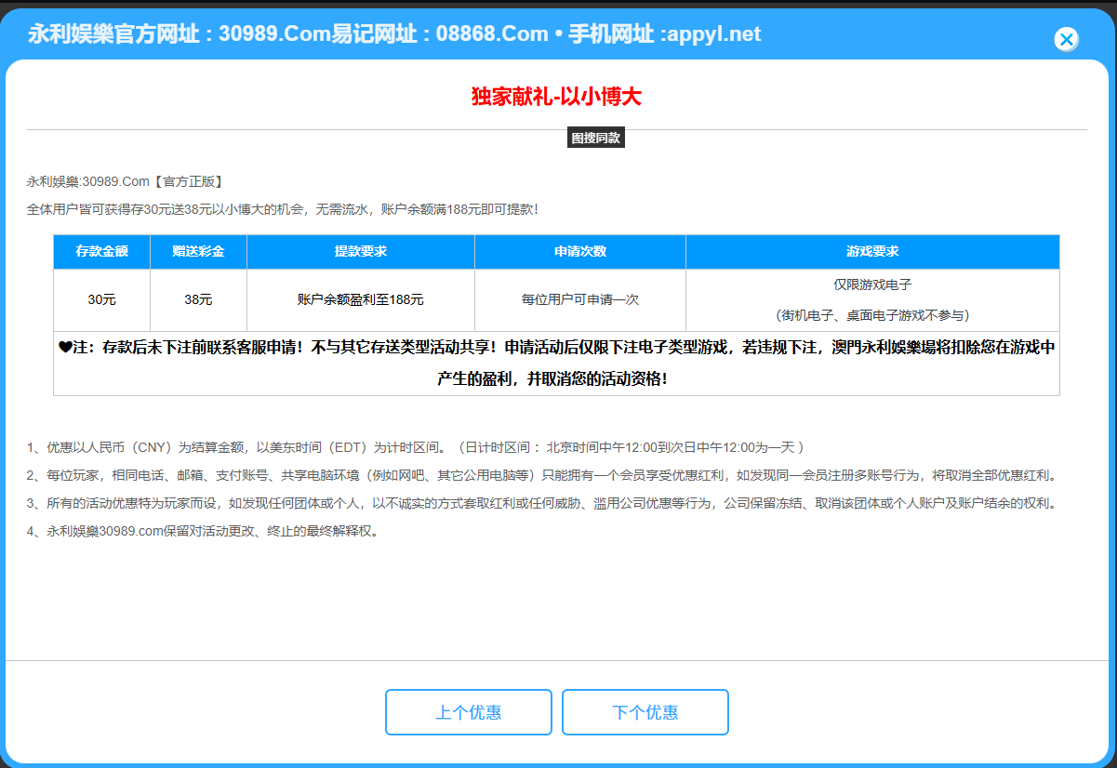Click the 赠送彩金 table header
This screenshot has height=768, width=1117.
pyautogui.click(x=198, y=251)
